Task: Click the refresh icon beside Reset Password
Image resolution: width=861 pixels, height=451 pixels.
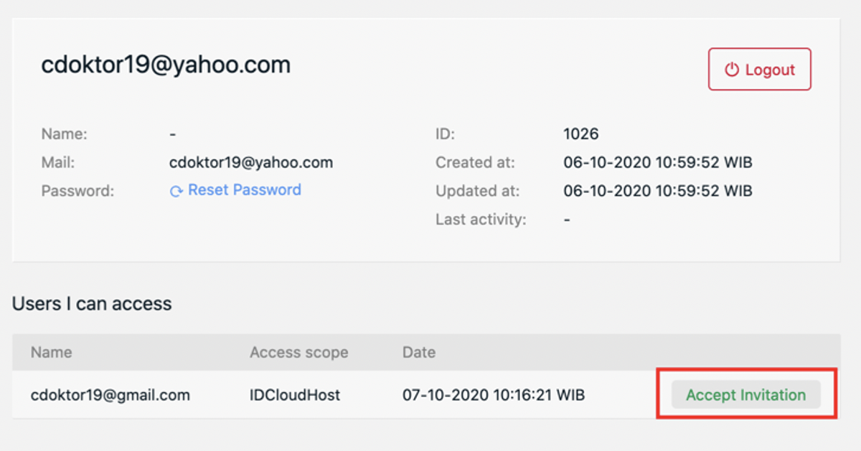Action: click(x=177, y=191)
